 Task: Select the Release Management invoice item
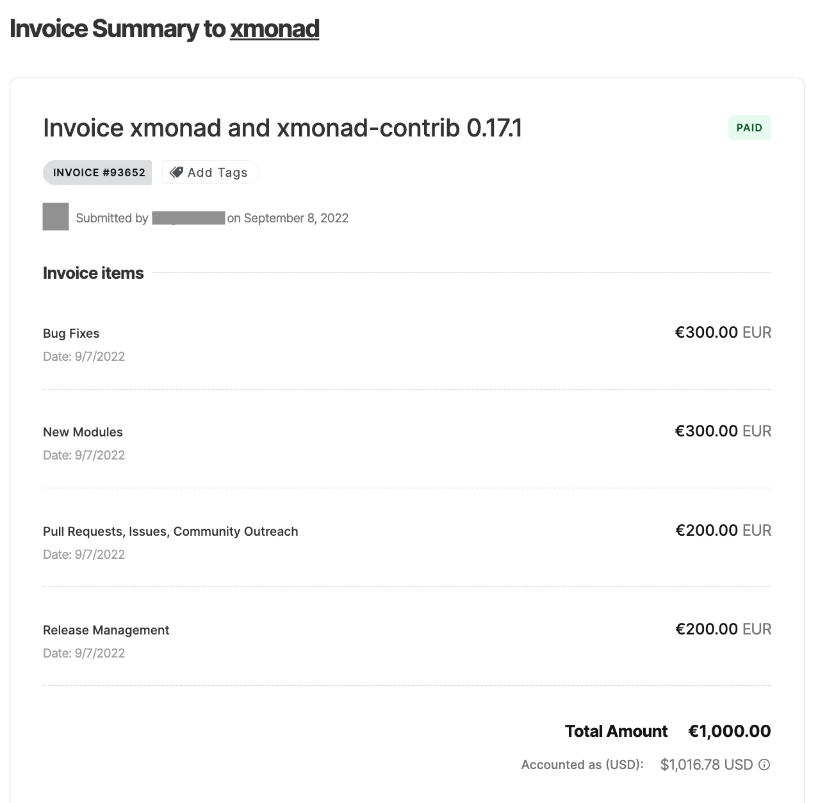coord(106,630)
